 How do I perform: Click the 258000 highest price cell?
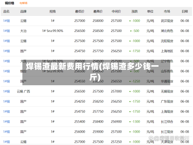point(98,21)
